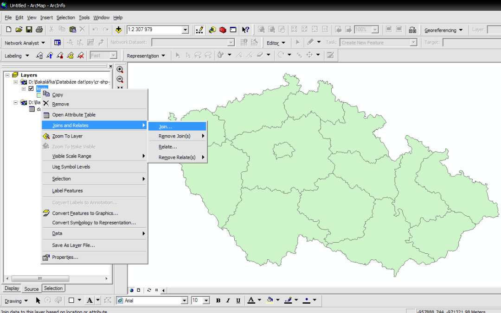Open Properties... from the context menu
This screenshot has width=501, height=313.
pos(95,257)
